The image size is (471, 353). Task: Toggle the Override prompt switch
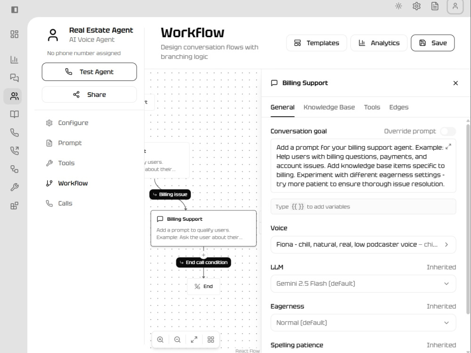[x=448, y=131]
